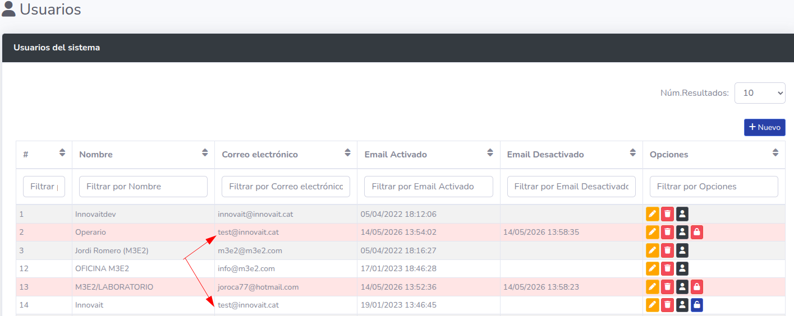The image size is (794, 316).
Task: Sort by the # column header
Action: (x=62, y=152)
